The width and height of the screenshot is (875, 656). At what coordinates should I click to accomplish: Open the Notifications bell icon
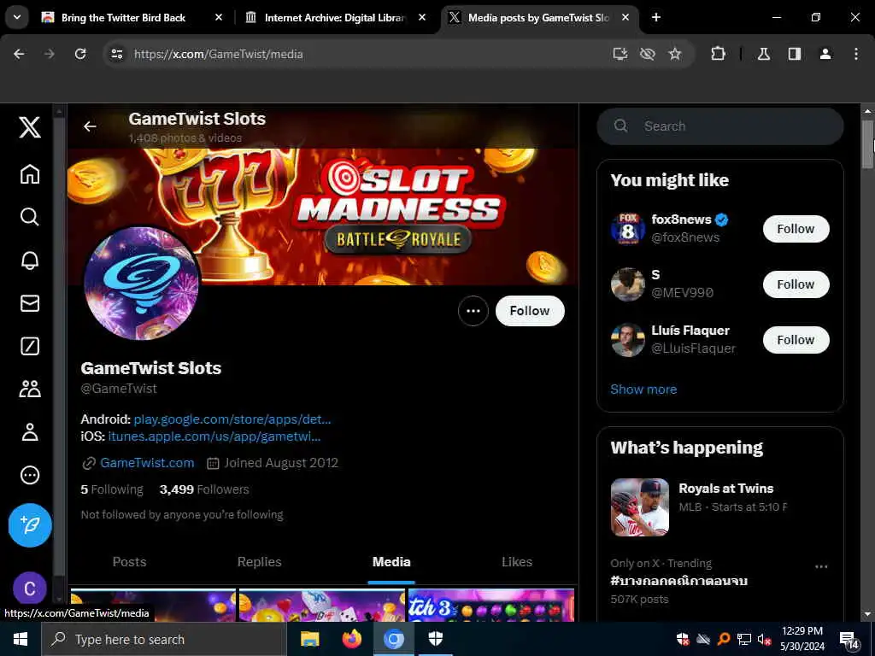(30, 260)
